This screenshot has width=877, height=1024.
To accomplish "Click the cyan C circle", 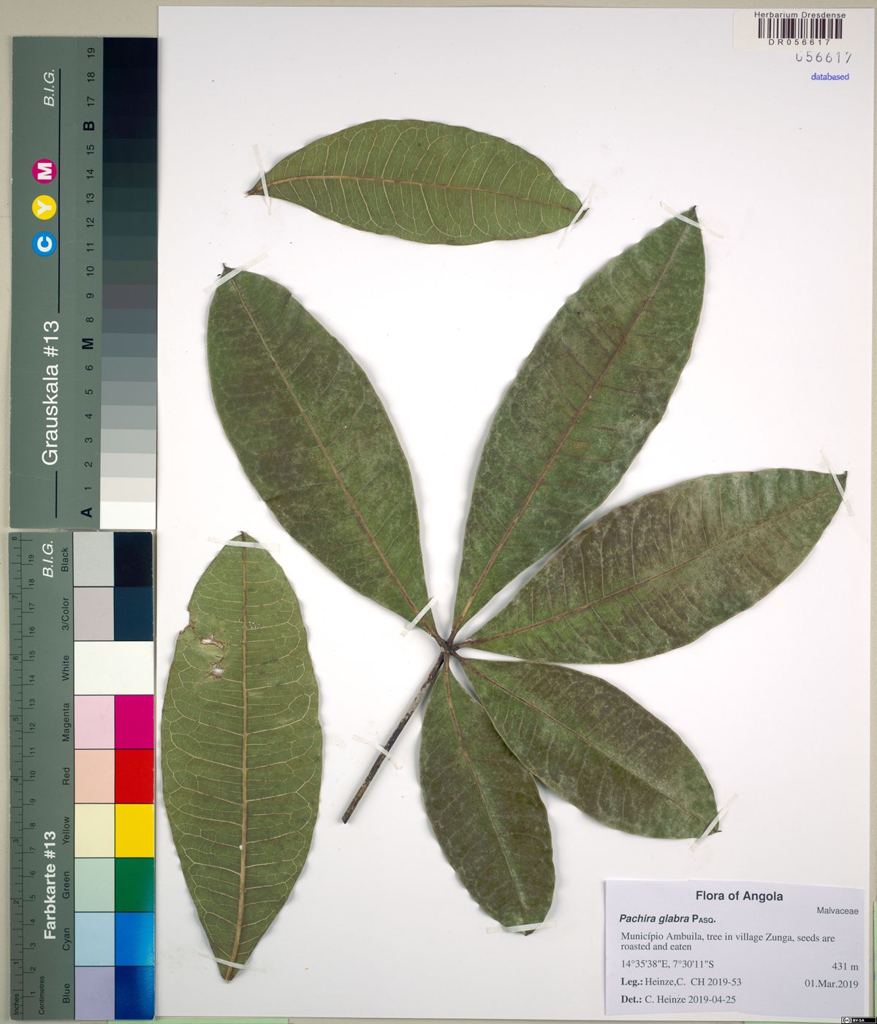I will click(x=45, y=244).
